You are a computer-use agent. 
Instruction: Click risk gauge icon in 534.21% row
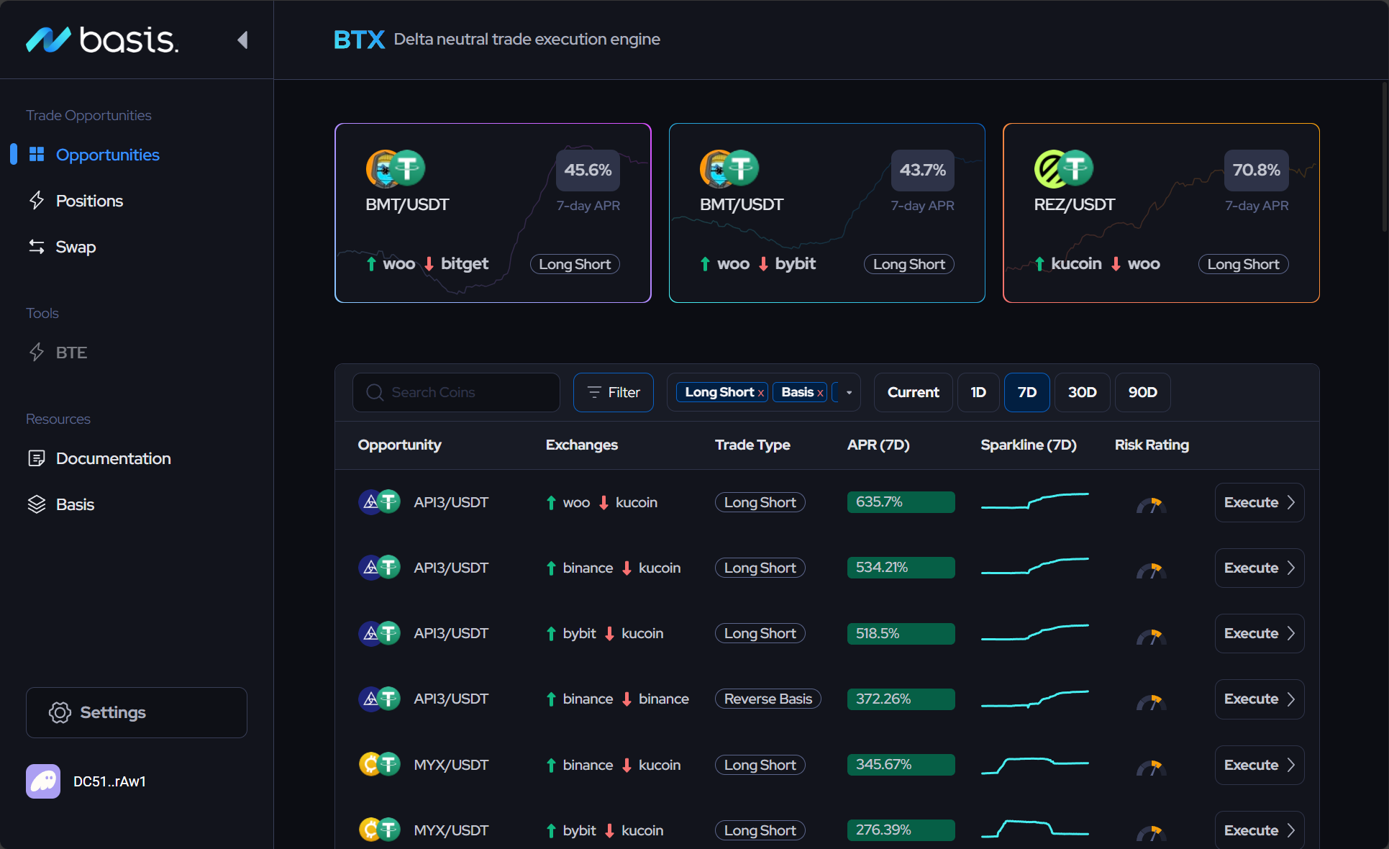(1151, 571)
